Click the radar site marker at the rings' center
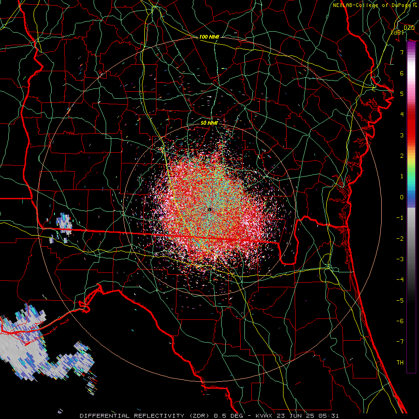Image resolution: width=419 pixels, height=419 pixels. point(209,209)
